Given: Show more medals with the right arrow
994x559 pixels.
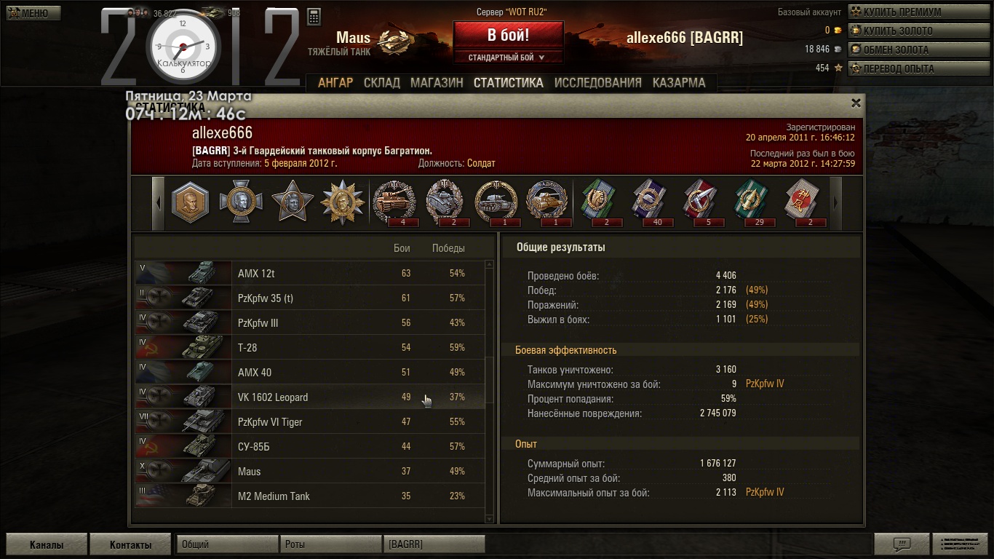Looking at the screenshot, I should (835, 202).
